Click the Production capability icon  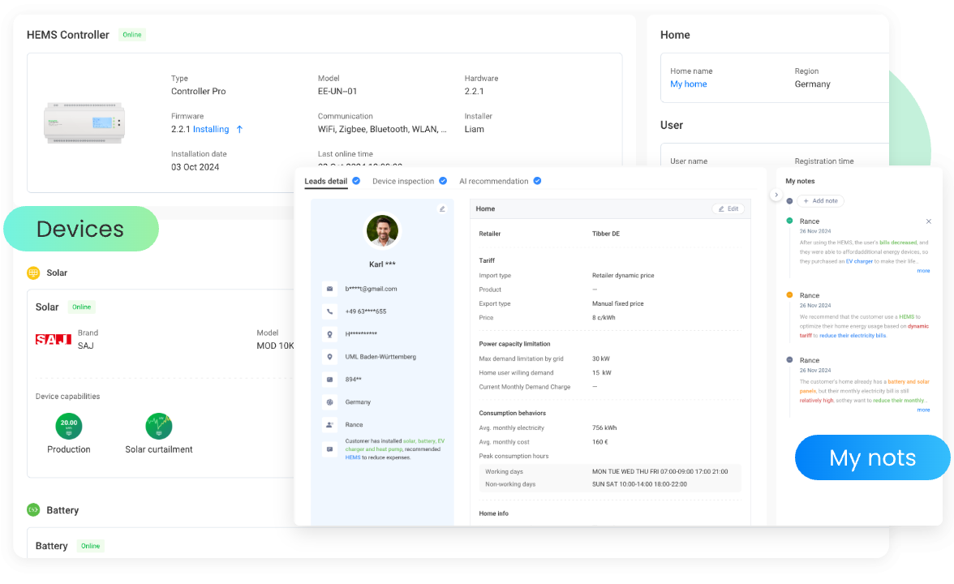click(69, 426)
